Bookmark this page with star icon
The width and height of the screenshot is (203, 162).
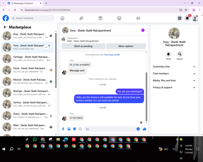(186, 10)
